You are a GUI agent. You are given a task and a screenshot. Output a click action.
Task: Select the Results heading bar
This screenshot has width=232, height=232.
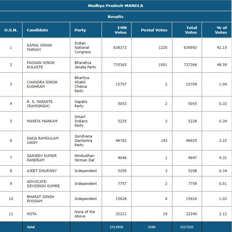tap(116, 17)
